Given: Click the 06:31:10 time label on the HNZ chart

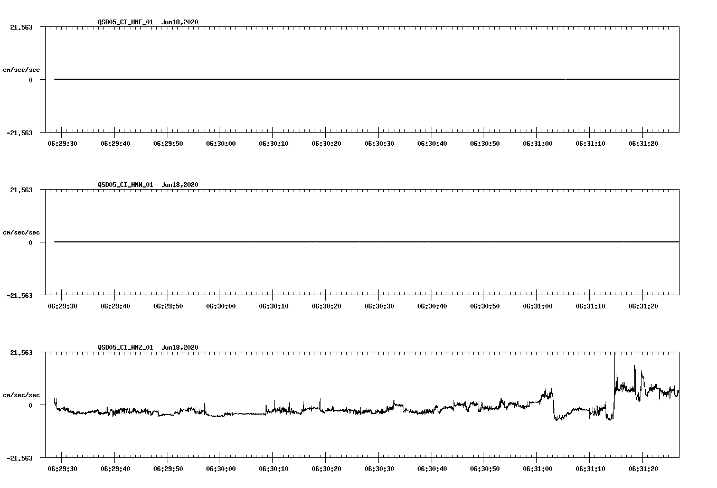Looking at the screenshot, I should (590, 468).
